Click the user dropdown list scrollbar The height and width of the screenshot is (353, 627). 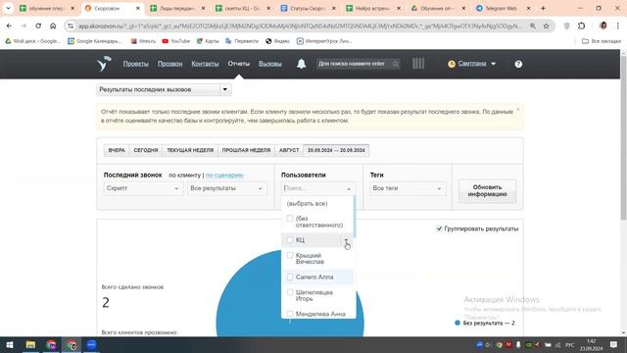point(355,216)
